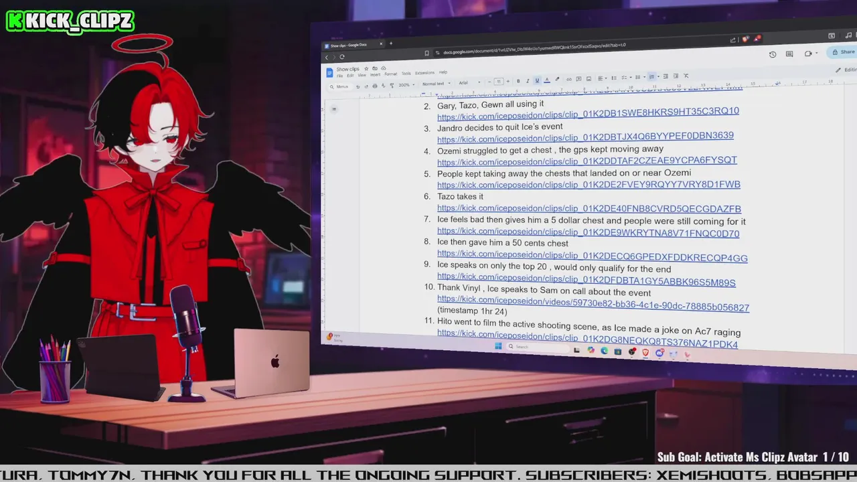The height and width of the screenshot is (482, 857).
Task: Click the font size field showing 11
Action: pos(499,81)
